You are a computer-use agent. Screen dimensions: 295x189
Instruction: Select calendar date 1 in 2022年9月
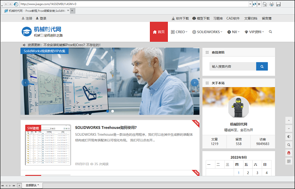[238, 173]
